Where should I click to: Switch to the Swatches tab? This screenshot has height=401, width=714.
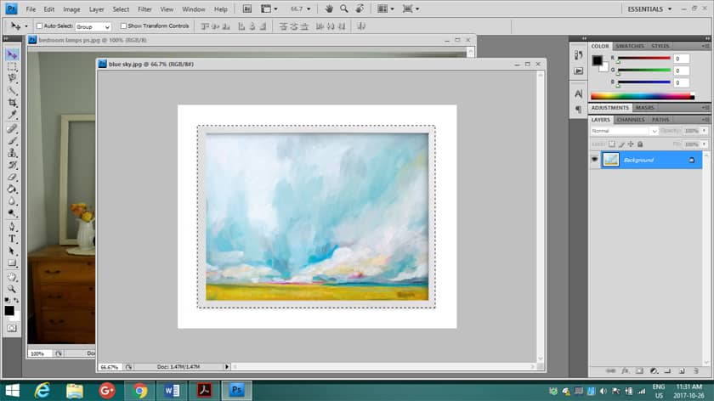[x=630, y=46]
